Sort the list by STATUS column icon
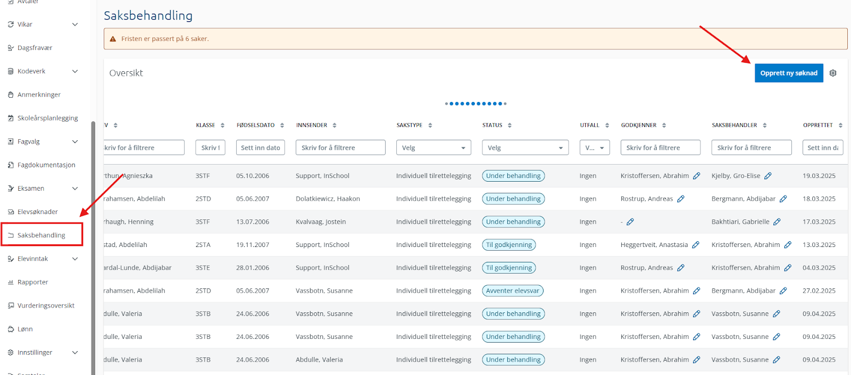This screenshot has height=375, width=851. coord(510,125)
